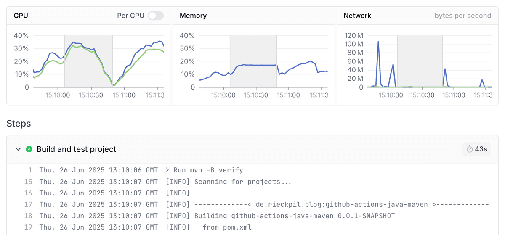Click the stopwatch icon beside 43s
Image resolution: width=505 pixels, height=235 pixels.
coord(469,149)
